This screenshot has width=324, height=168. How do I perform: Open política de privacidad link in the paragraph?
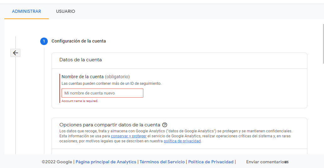[182, 141]
